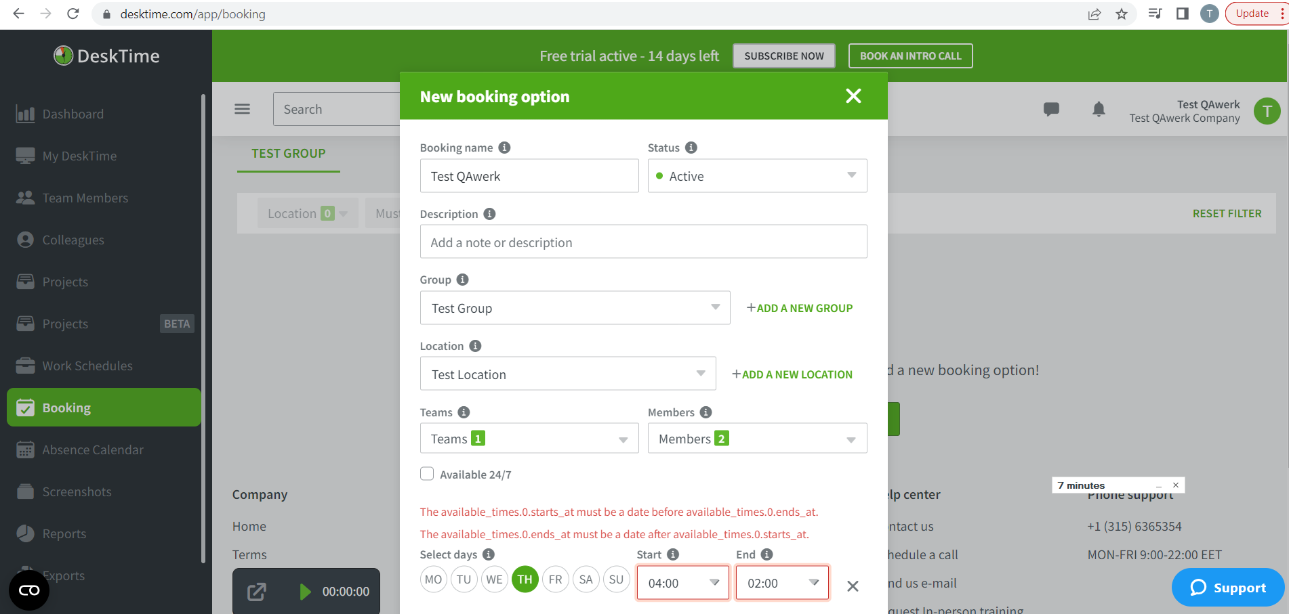Click the Status info icon
1289x614 pixels.
pyautogui.click(x=691, y=148)
